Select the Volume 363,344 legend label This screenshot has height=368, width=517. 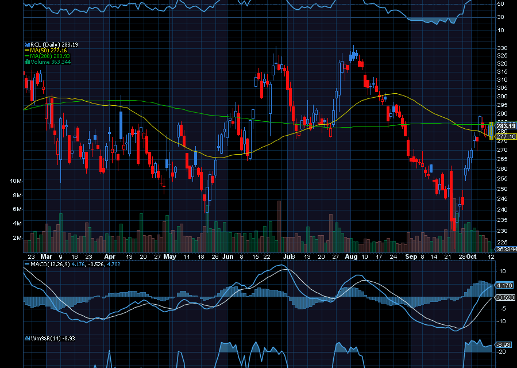coord(51,62)
